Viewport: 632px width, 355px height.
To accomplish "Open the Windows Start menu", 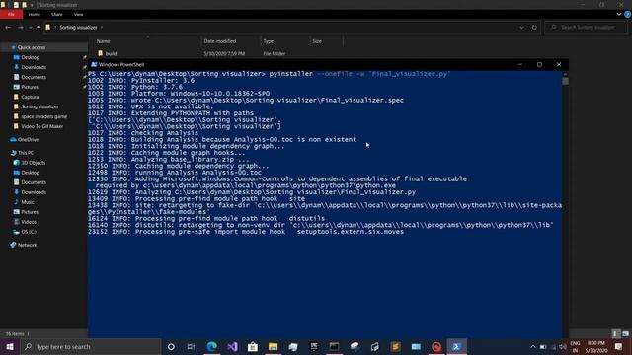I will click(x=10, y=346).
